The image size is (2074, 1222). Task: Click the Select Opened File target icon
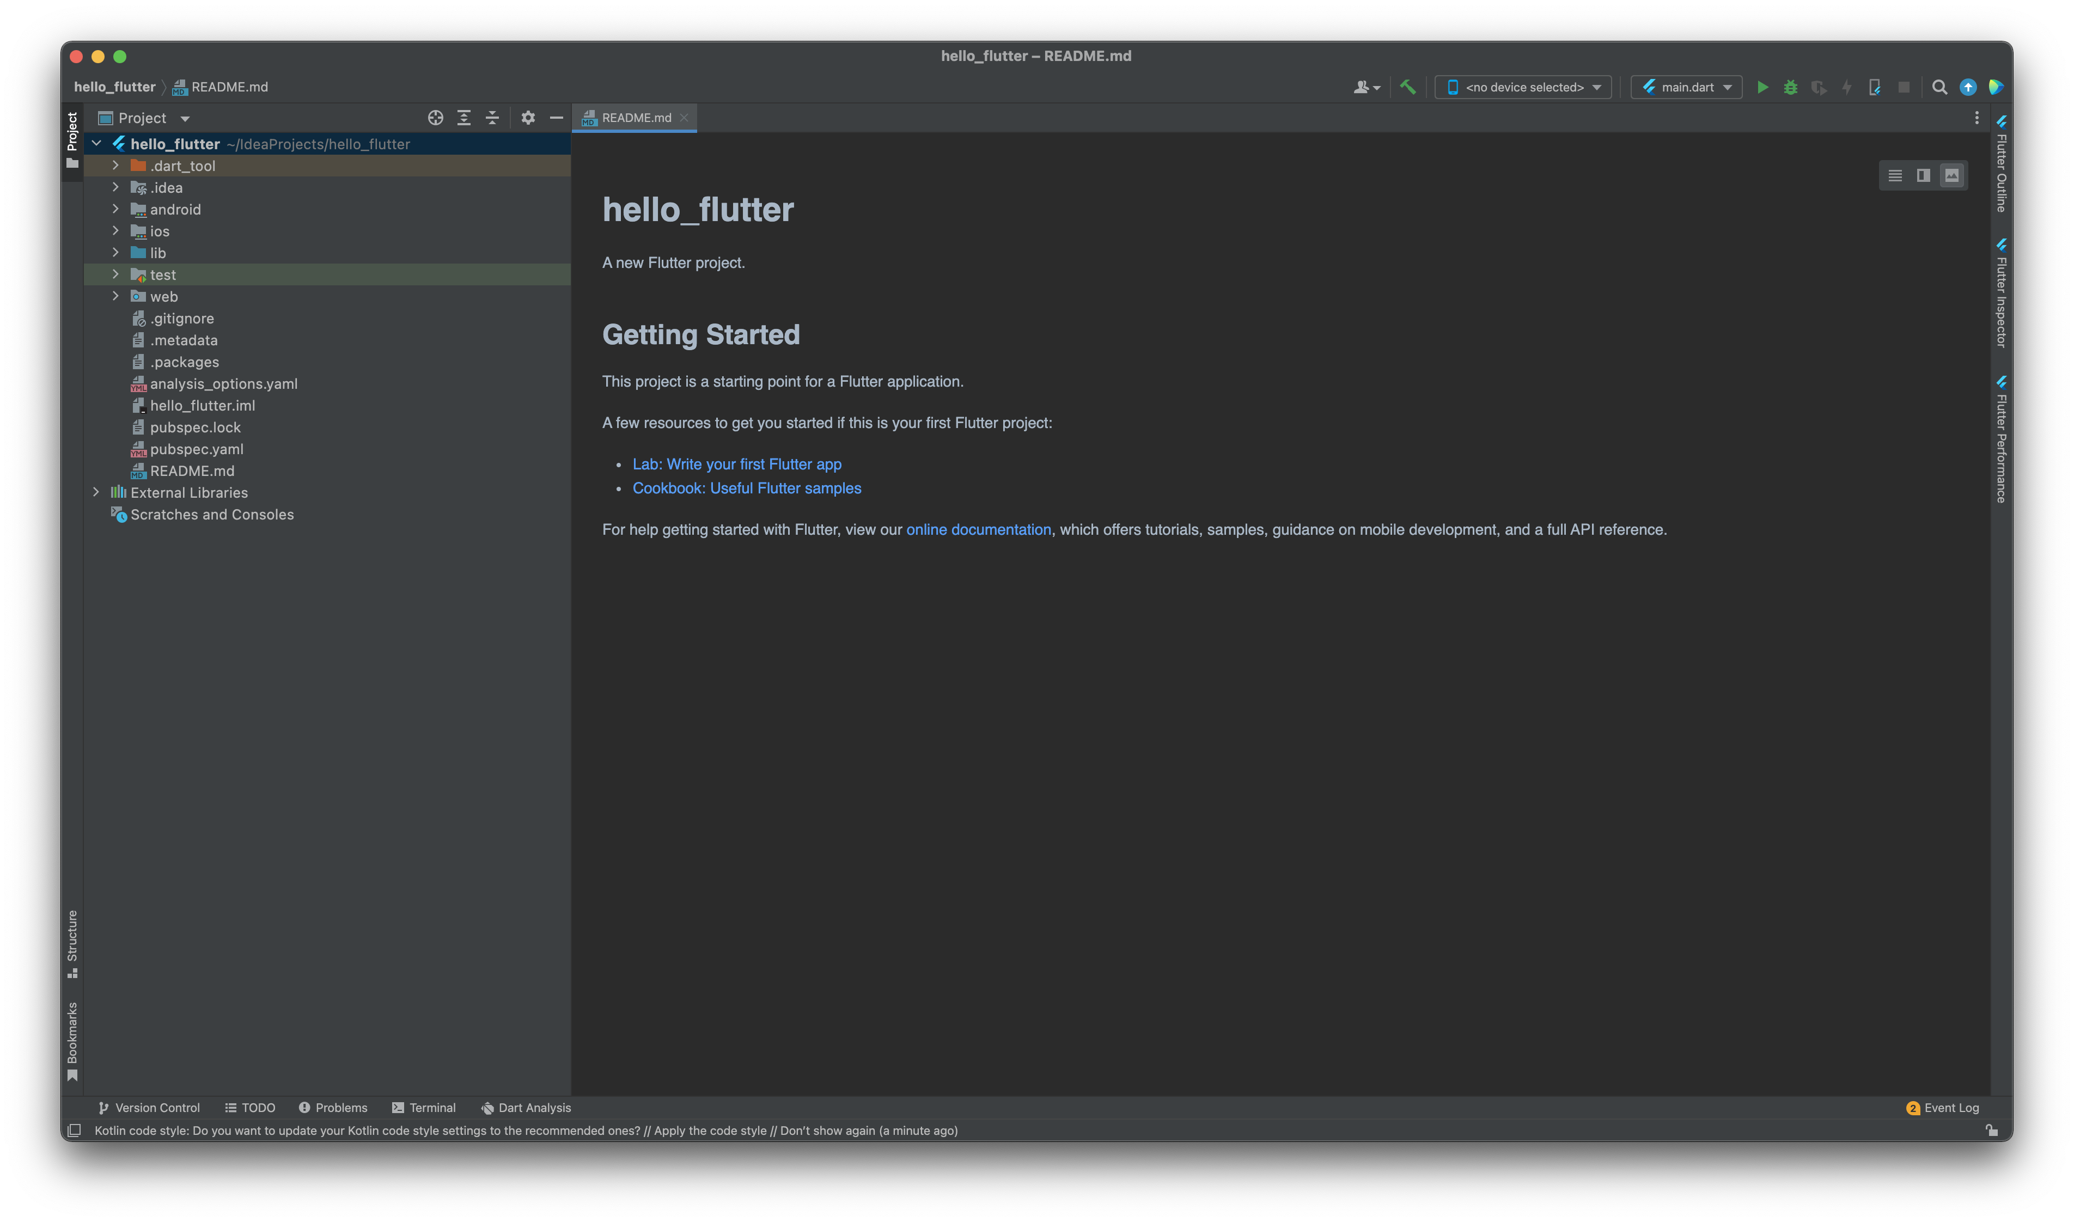(x=436, y=118)
